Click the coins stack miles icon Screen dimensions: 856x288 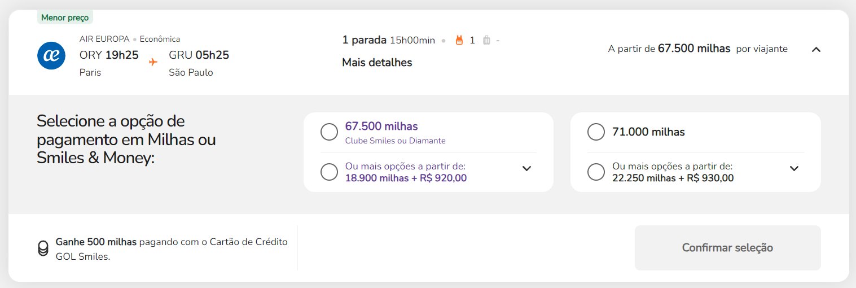tap(43, 249)
